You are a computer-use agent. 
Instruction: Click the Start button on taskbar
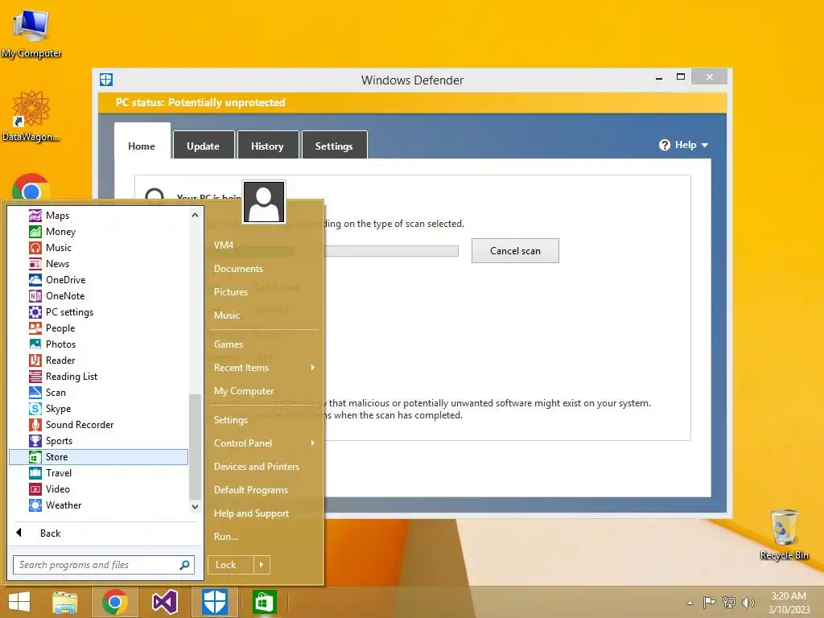[x=19, y=602]
